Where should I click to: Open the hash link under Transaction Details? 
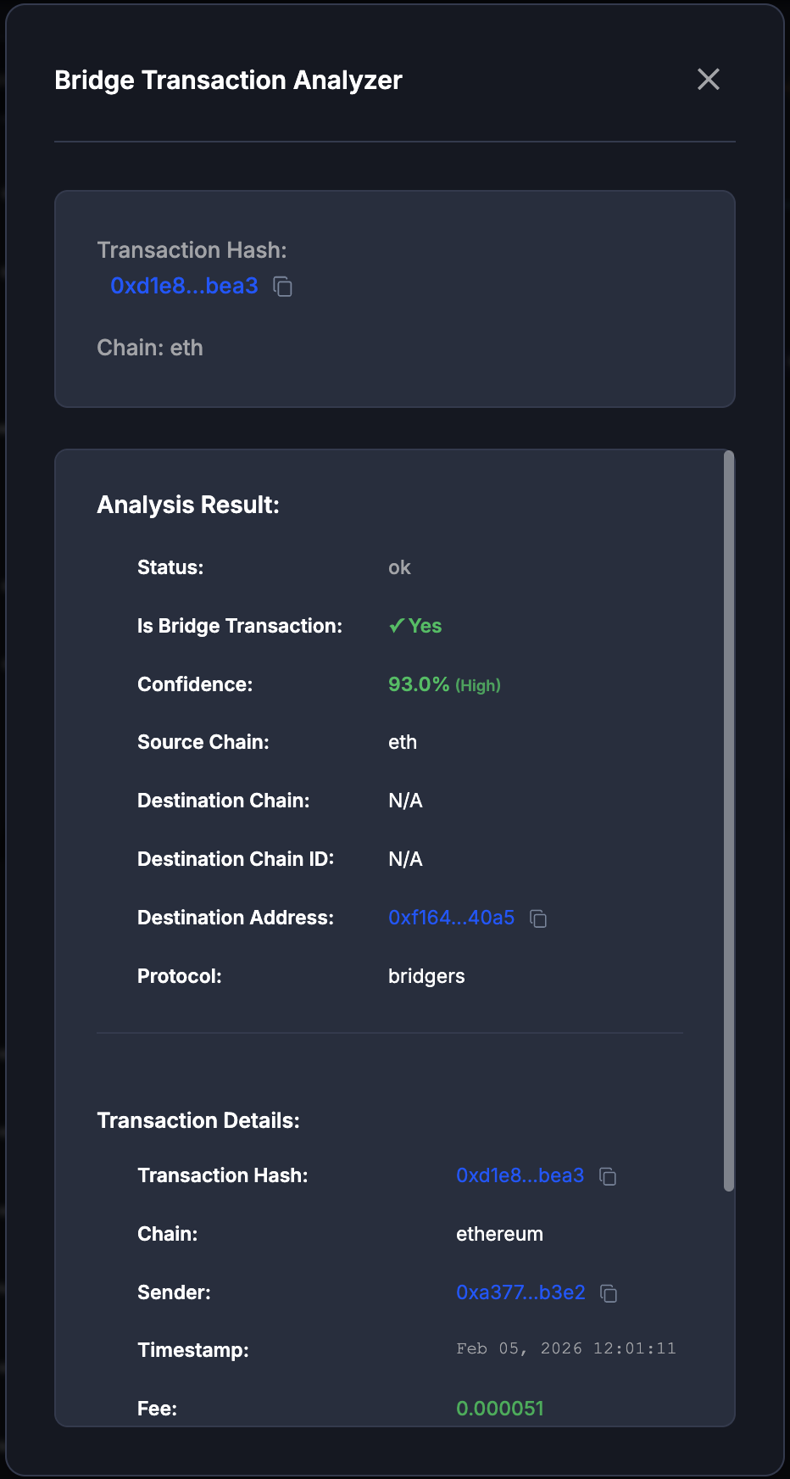point(520,1175)
